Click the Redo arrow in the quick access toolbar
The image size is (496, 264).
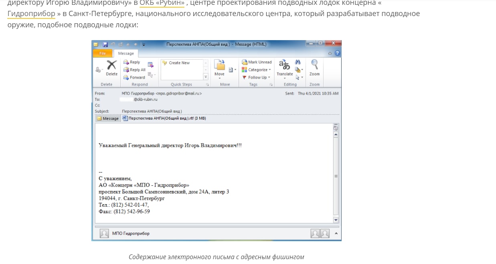(121, 45)
